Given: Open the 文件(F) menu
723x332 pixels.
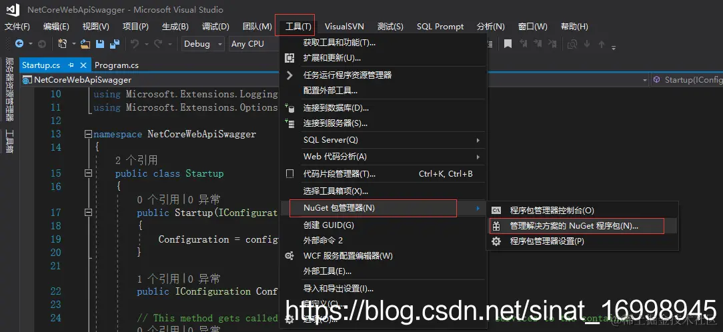Looking at the screenshot, I should pos(17,26).
